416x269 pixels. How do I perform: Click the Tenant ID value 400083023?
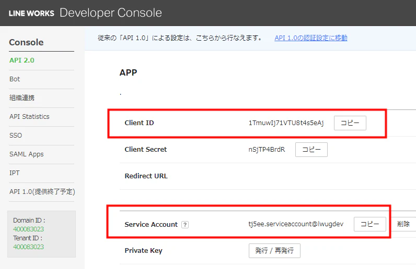(x=29, y=247)
